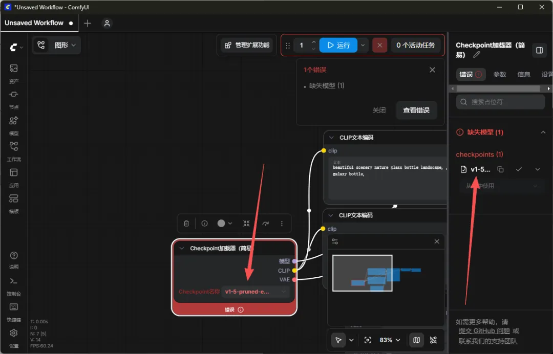Collapse the Checkpoint加载器 node
Image resolution: width=553 pixels, height=354 pixels.
(182, 248)
